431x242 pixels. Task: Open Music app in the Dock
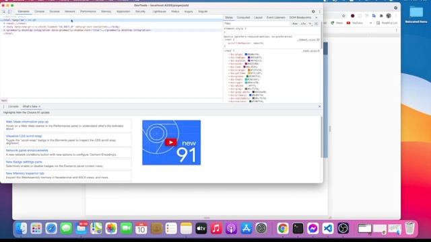pyautogui.click(x=216, y=229)
